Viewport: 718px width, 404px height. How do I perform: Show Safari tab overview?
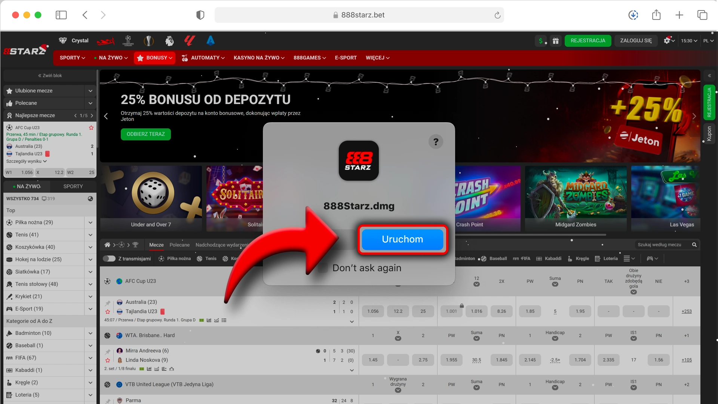click(x=702, y=15)
